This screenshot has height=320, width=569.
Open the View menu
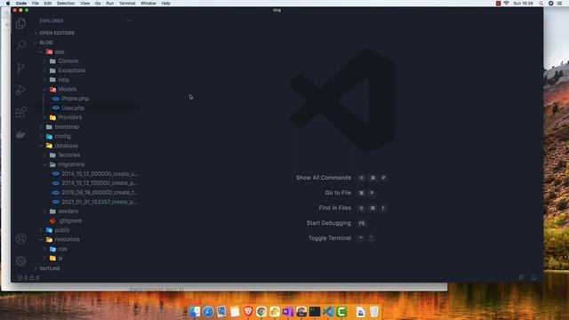[85, 4]
